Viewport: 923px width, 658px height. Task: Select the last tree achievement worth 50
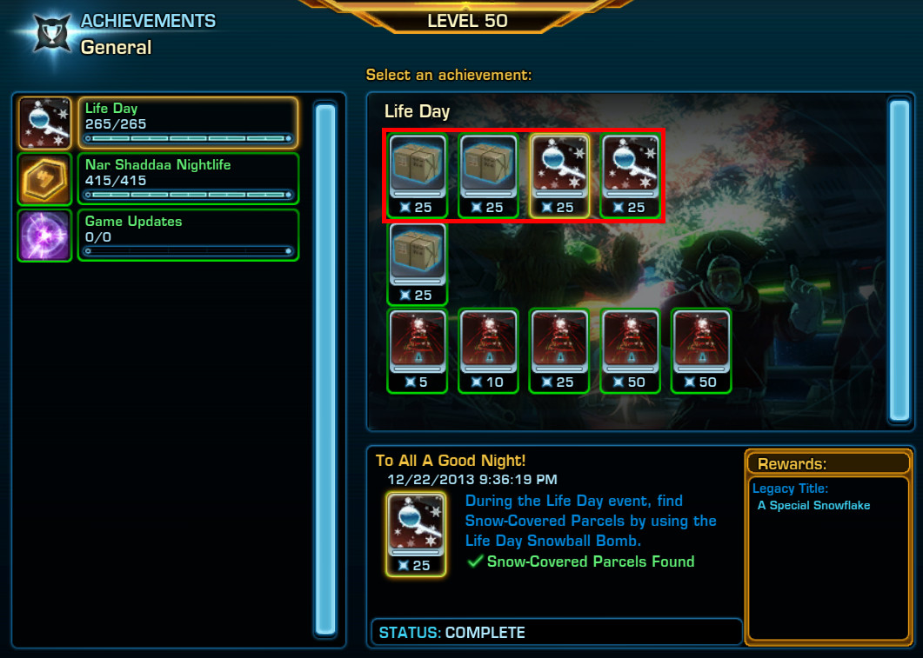tap(701, 351)
